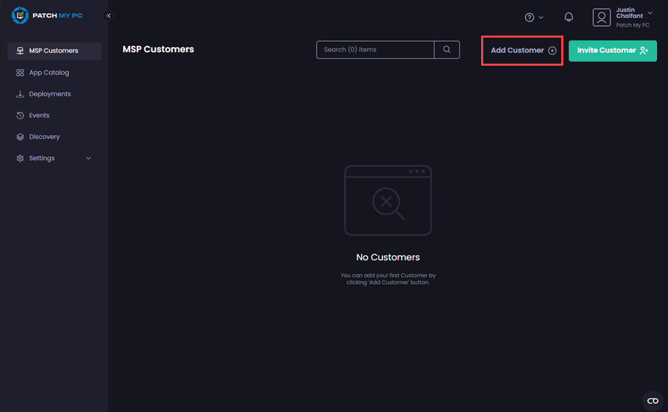Select the Discovery sidebar icon

pyautogui.click(x=20, y=136)
